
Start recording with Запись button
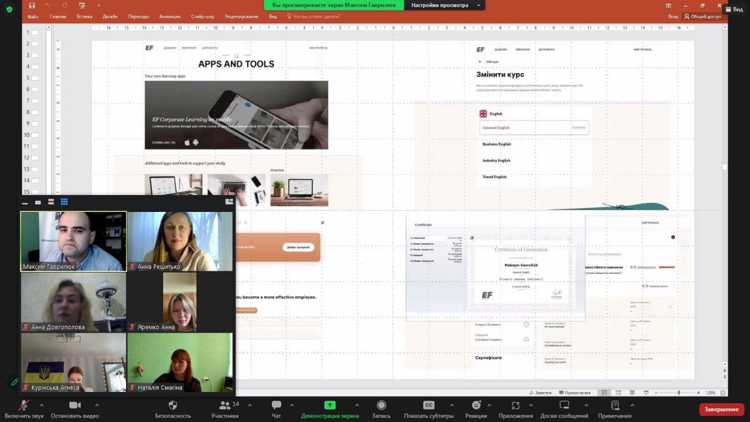[381, 409]
